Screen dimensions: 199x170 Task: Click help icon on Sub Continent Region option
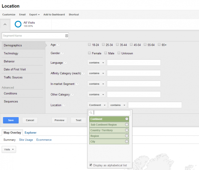click(127, 124)
